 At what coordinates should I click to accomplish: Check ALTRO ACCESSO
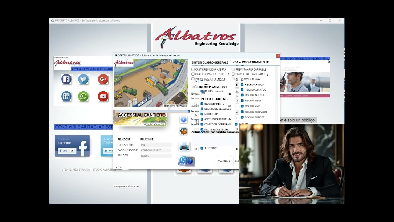point(233,79)
